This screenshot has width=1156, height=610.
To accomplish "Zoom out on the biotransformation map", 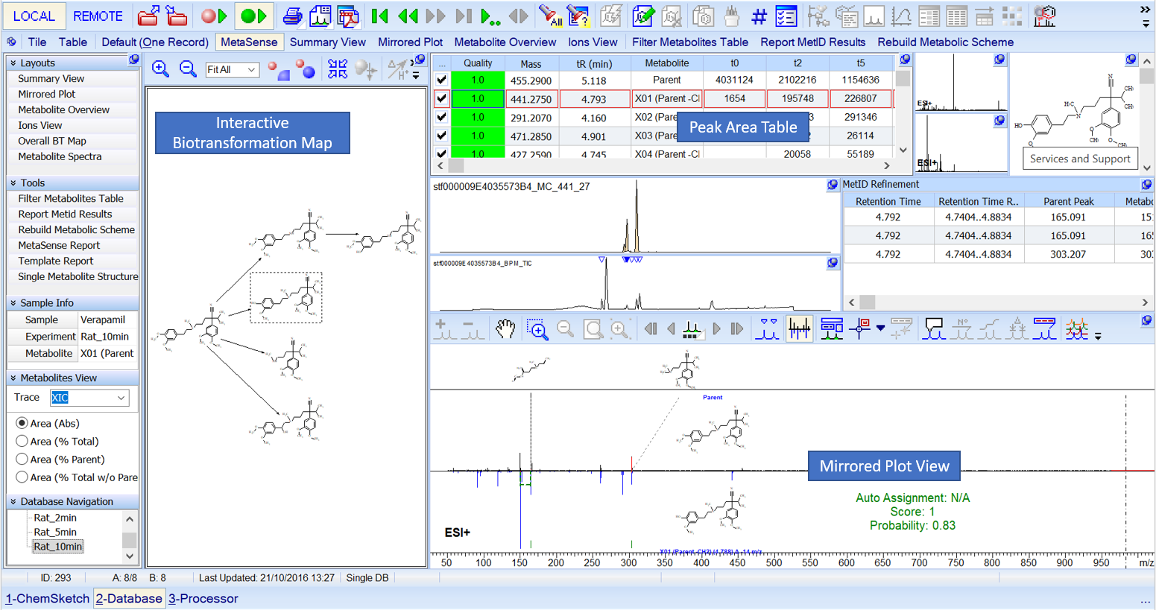I will pyautogui.click(x=188, y=69).
